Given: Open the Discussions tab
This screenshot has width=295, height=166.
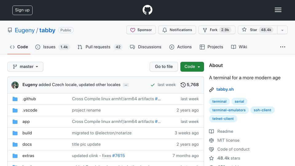Looking at the screenshot, I should (146, 47).
